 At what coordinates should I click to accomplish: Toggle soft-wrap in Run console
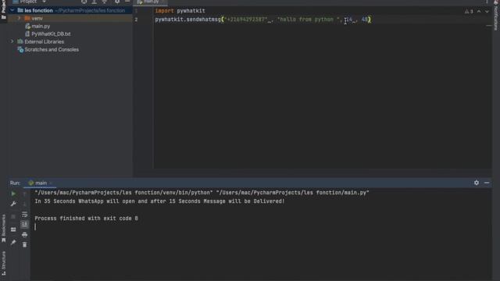point(24,215)
